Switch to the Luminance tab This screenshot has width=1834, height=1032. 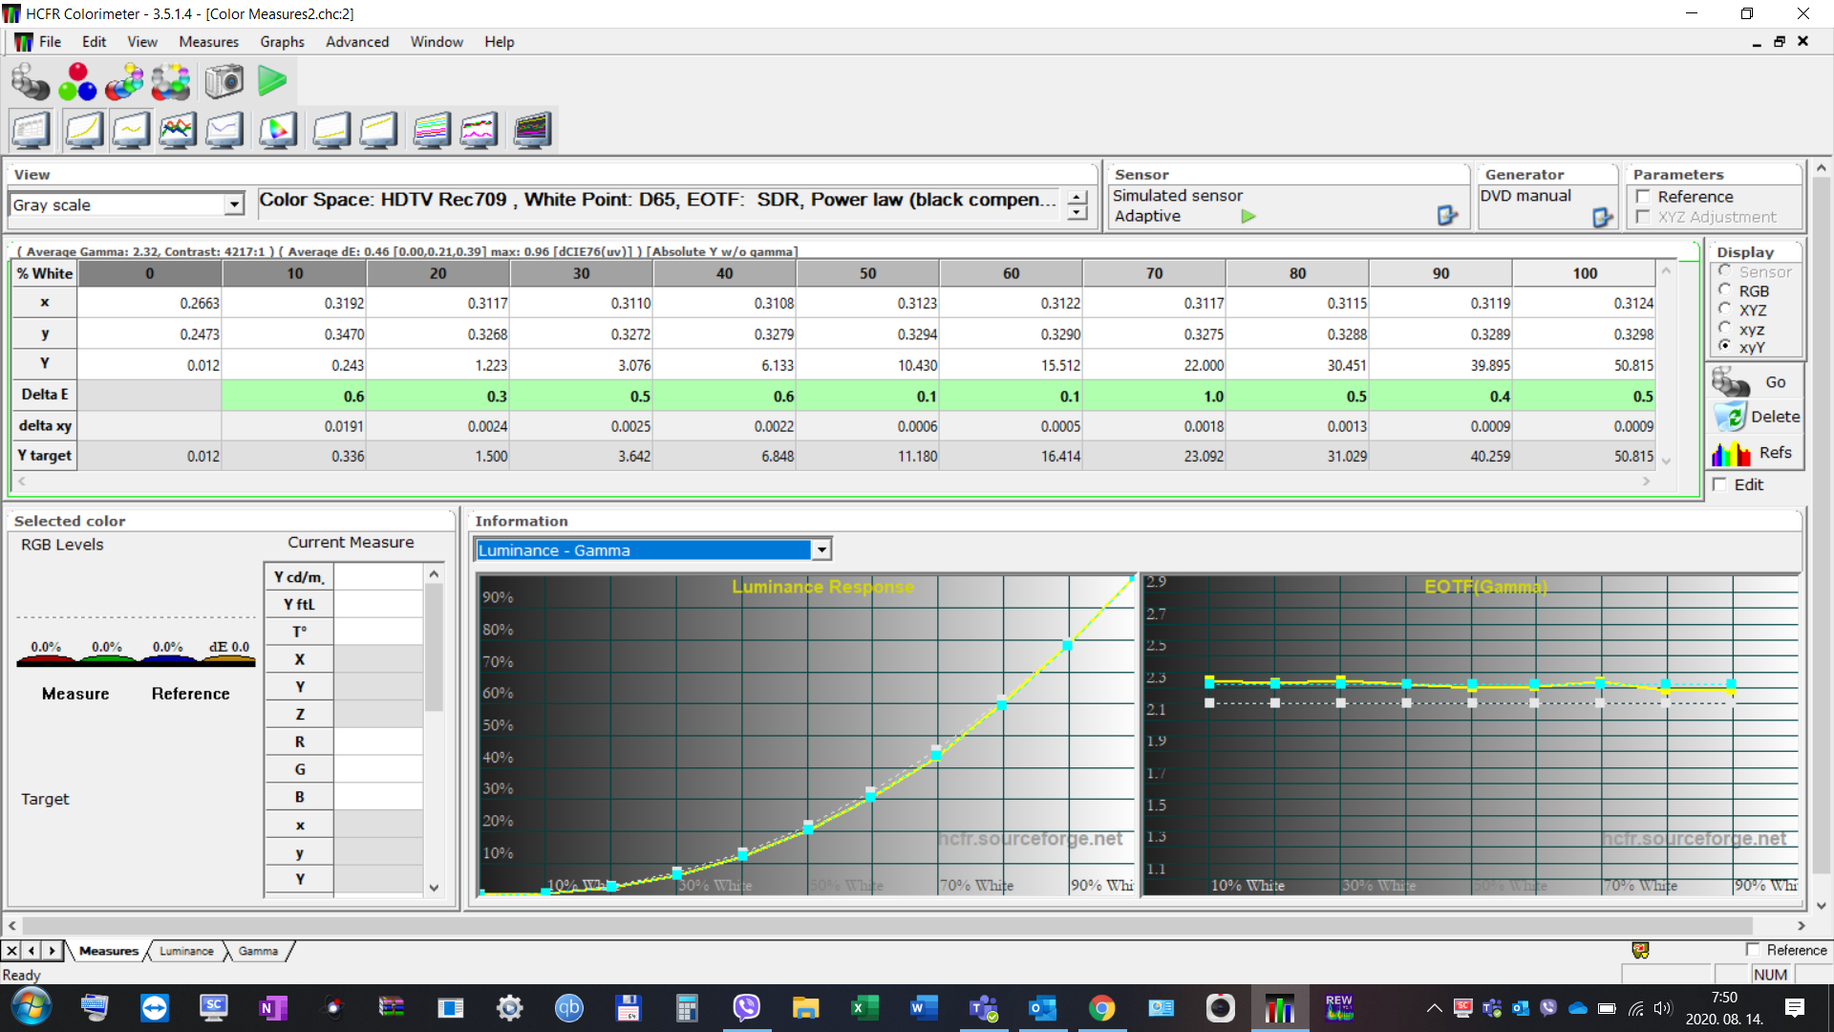tap(186, 951)
